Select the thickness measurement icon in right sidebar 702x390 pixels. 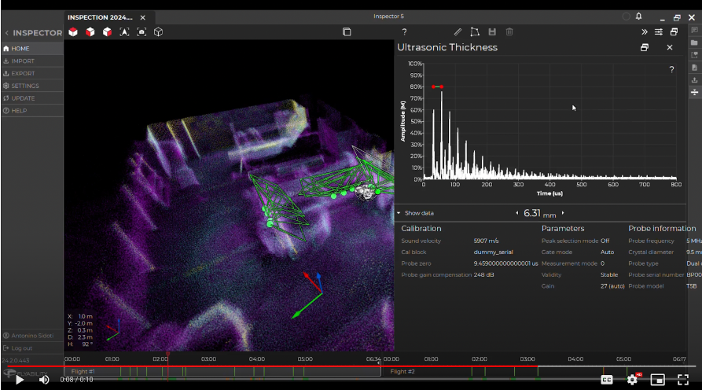694,92
